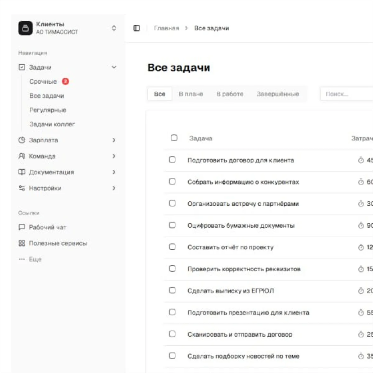The height and width of the screenshot is (373, 373).
Task: Click the Зарплата pie chart icon
Action: (22, 140)
